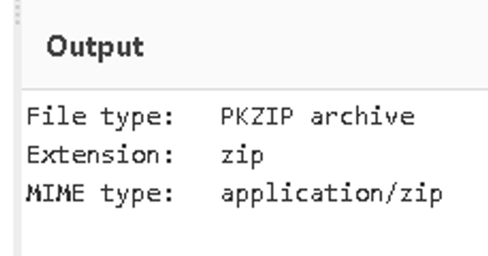Click the gray vertical gutter beside output text

tap(18, 177)
